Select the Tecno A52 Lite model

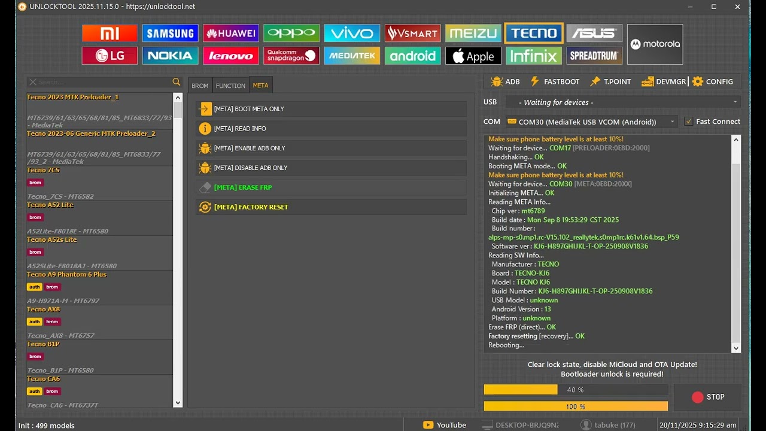[99, 218]
